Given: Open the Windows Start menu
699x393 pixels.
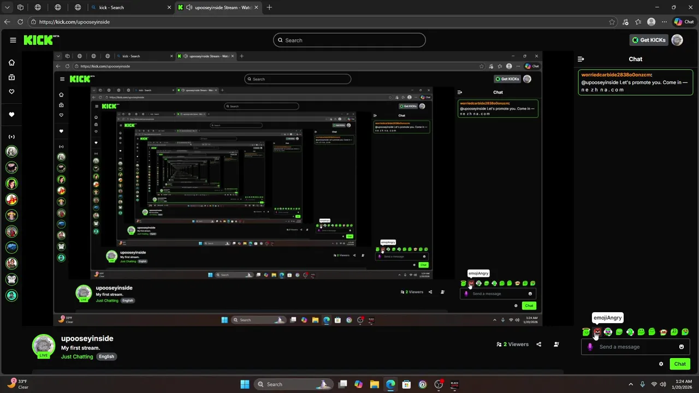Looking at the screenshot, I should pos(245,384).
